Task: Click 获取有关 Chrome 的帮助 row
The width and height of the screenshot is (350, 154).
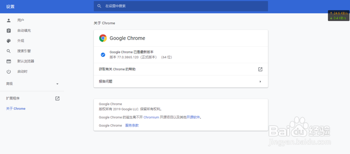Action: coord(181,69)
